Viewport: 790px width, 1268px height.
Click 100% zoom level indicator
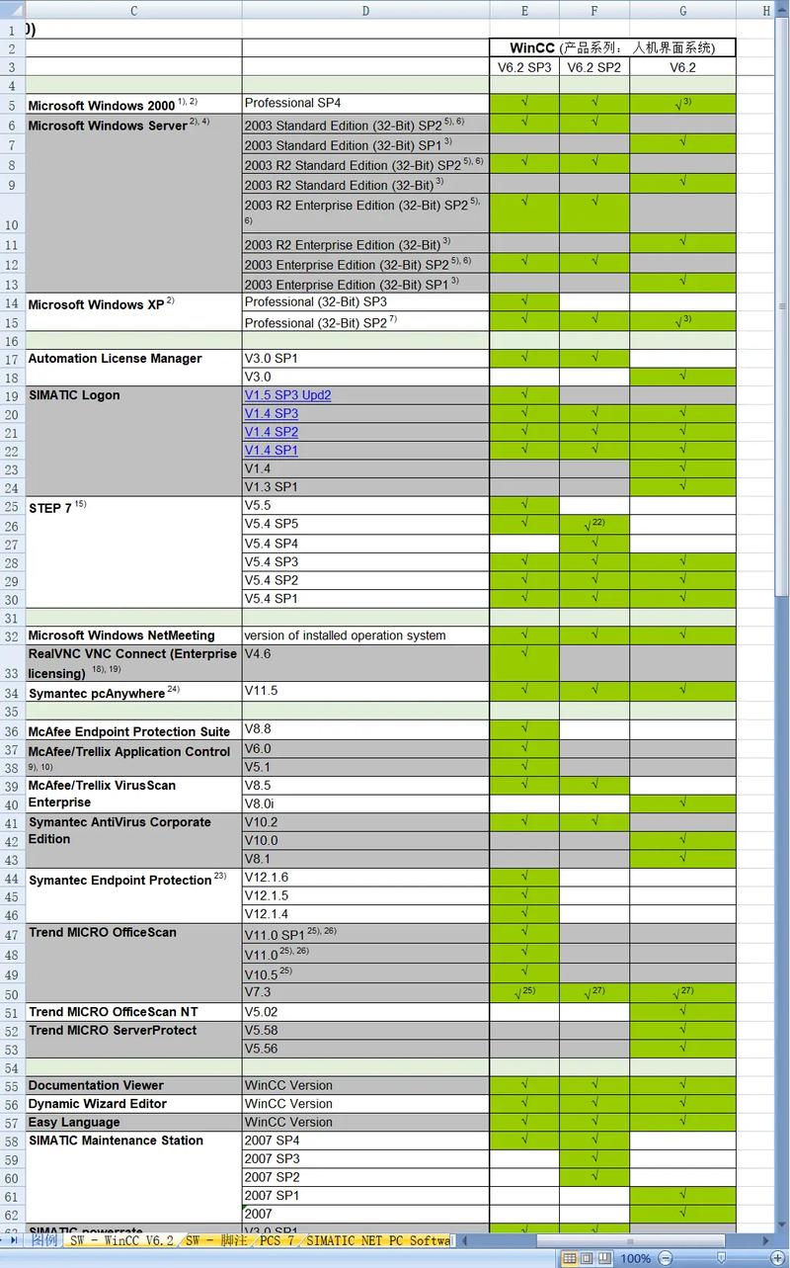[x=636, y=1258]
